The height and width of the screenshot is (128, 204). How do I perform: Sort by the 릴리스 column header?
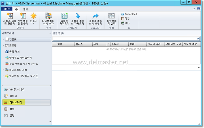click(x=83, y=44)
